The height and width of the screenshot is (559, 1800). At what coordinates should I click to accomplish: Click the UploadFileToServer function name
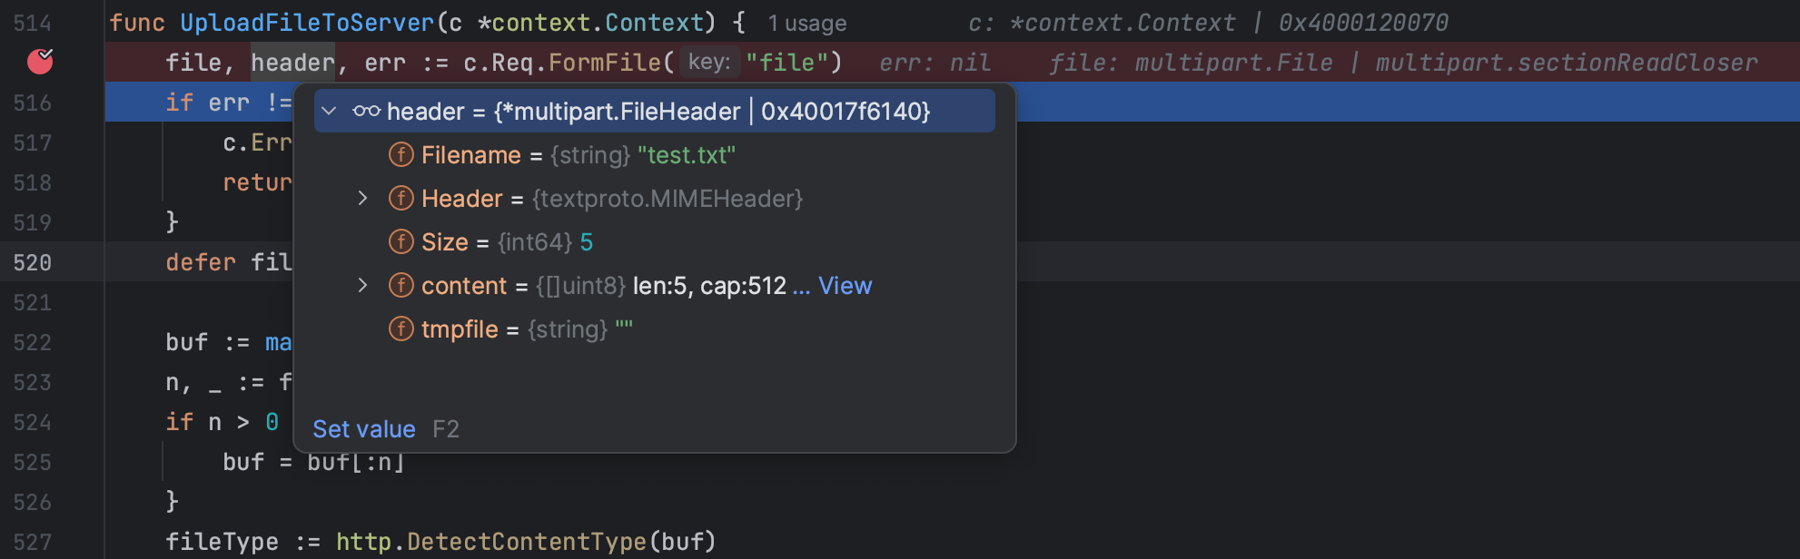pyautogui.click(x=308, y=23)
